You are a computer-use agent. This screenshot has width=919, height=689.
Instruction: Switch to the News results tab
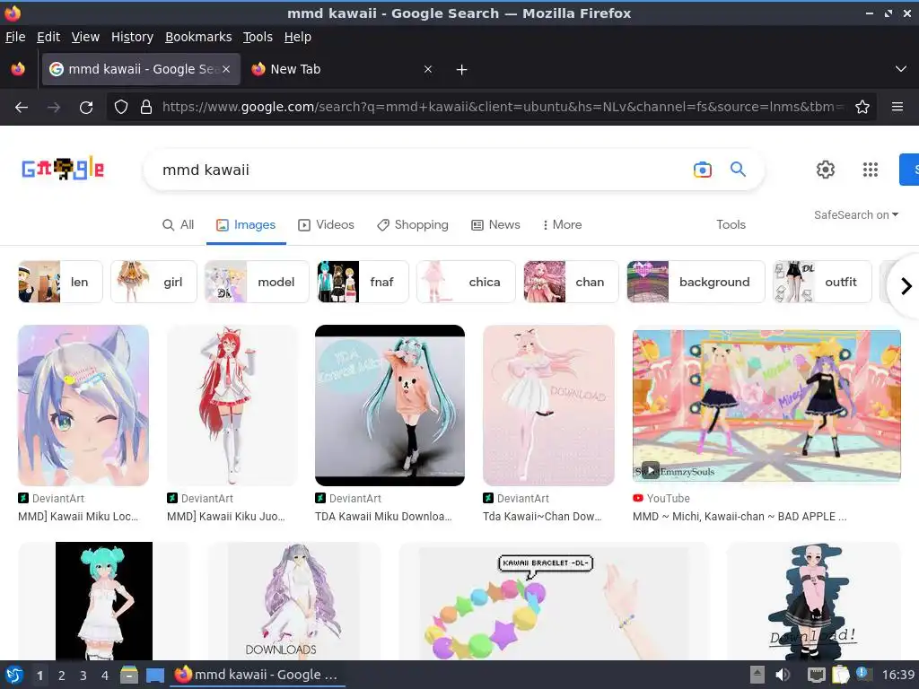495,225
